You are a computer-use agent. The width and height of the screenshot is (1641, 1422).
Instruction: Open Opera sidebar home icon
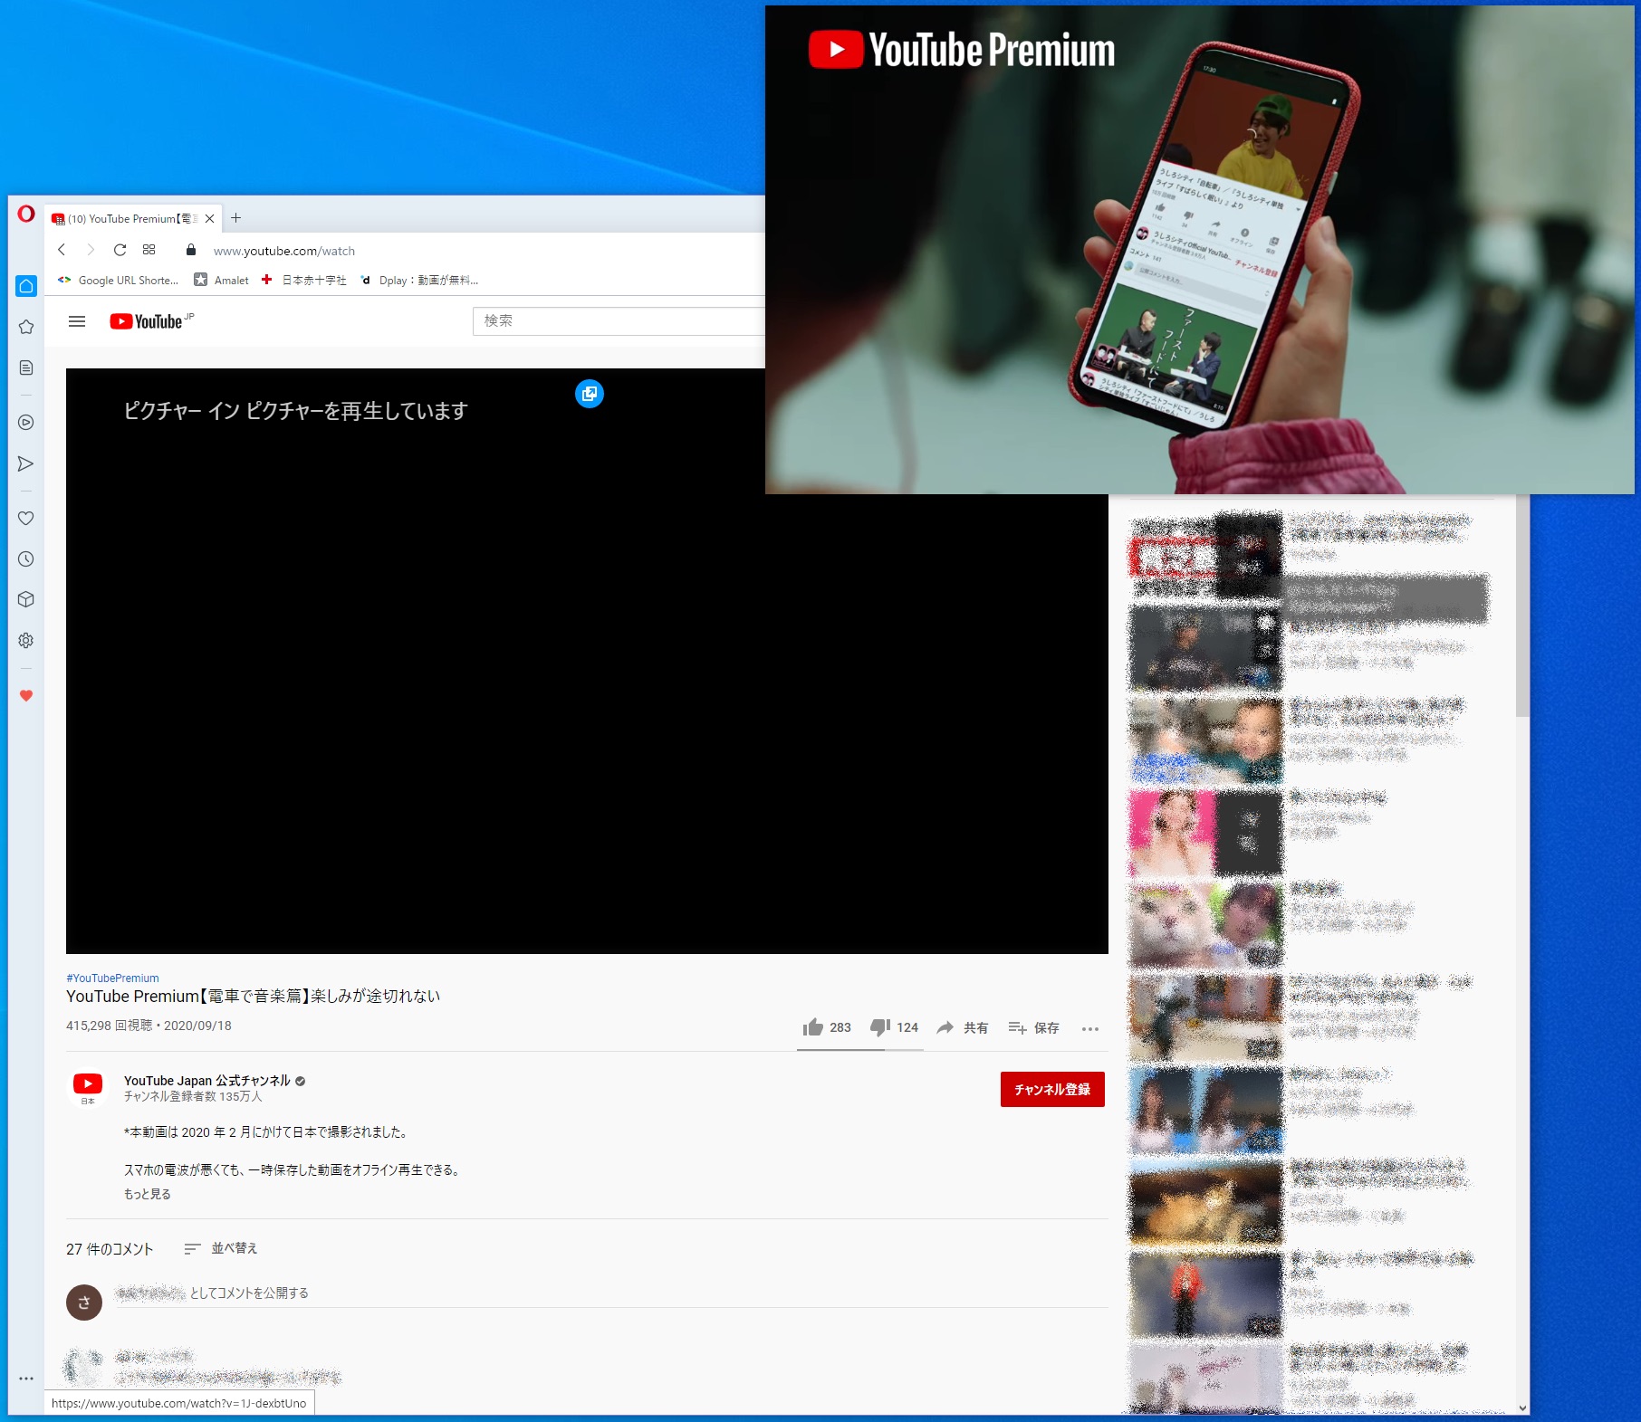click(x=26, y=286)
